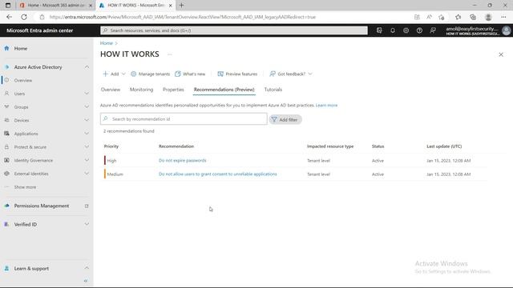The image size is (513, 288).
Task: Expand the External Identities chevron
Action: (x=87, y=174)
